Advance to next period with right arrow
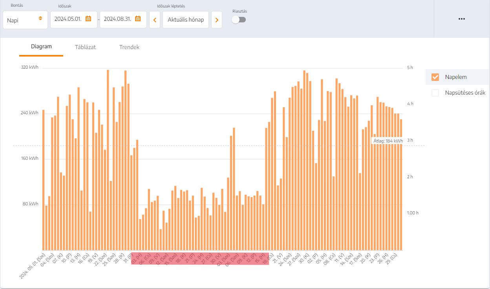490x289 pixels. pyautogui.click(x=217, y=20)
